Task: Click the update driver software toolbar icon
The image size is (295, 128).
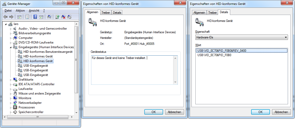Action: (57, 17)
